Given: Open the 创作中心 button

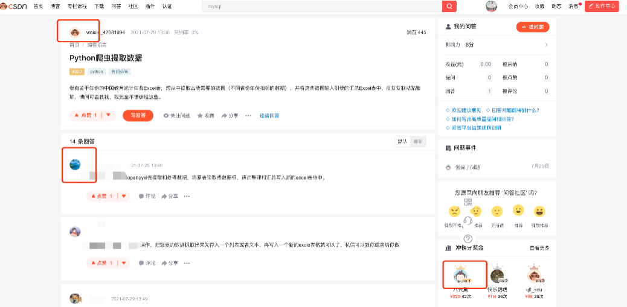Looking at the screenshot, I should click(602, 6).
